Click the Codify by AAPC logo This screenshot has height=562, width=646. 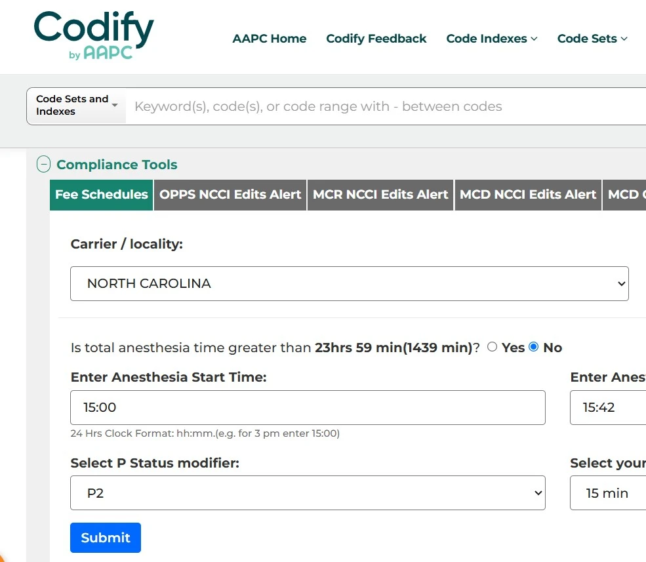[x=94, y=35]
